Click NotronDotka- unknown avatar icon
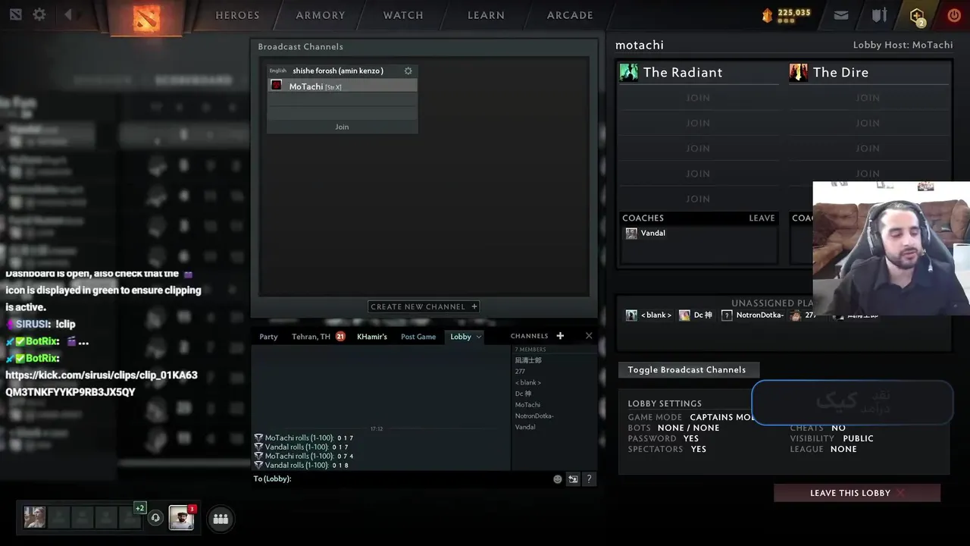 (727, 315)
